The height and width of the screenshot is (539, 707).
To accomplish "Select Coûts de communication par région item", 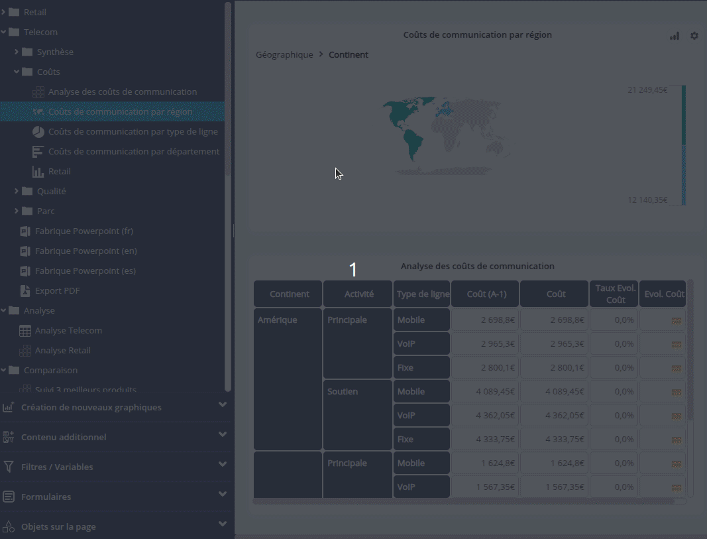I will (120, 111).
